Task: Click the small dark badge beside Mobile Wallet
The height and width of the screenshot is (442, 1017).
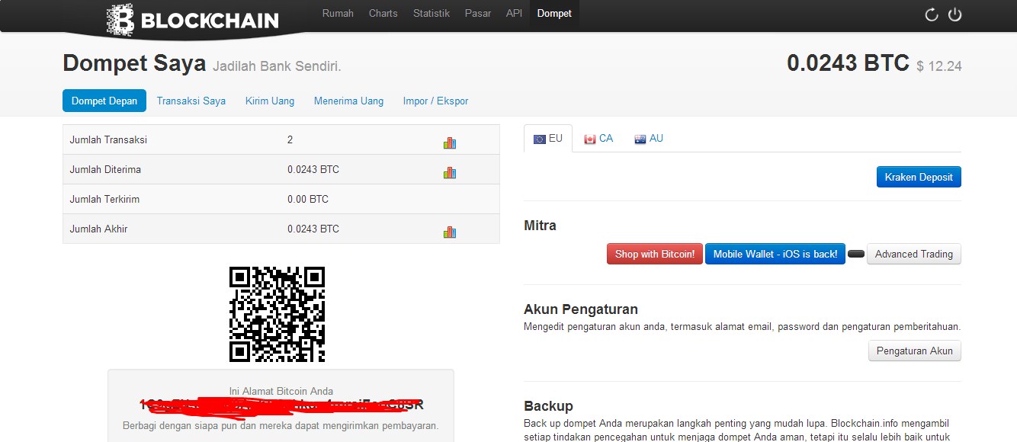Action: pyautogui.click(x=856, y=254)
